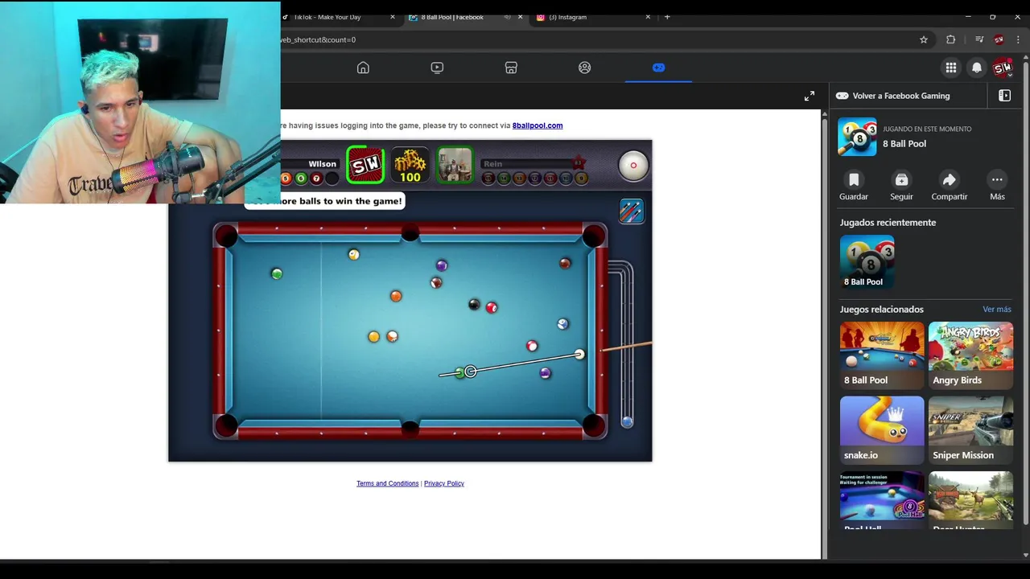Click the 8 Ball Pool icon in sidebar header

click(858, 137)
